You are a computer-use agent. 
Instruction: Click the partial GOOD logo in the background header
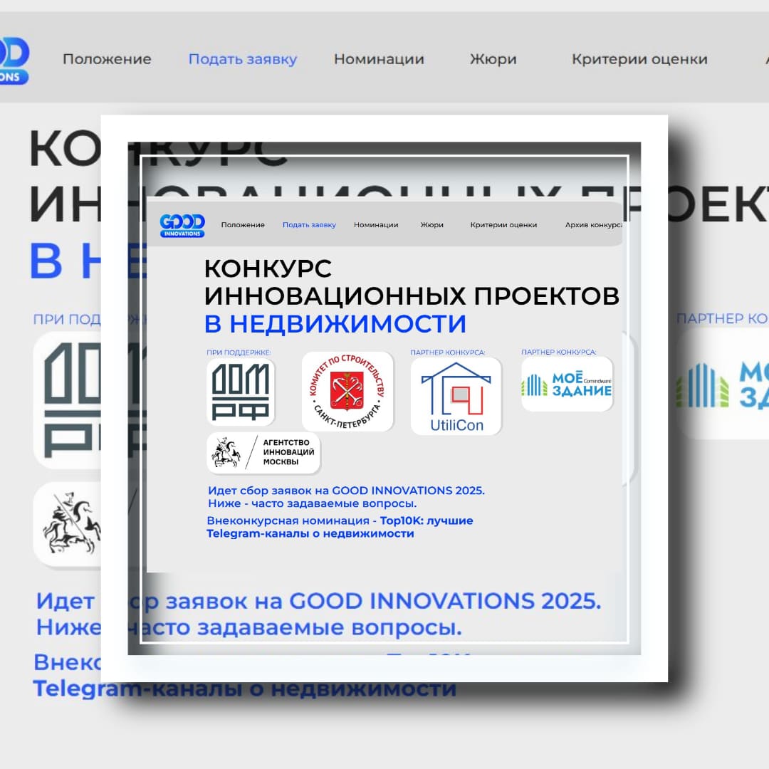click(x=14, y=61)
